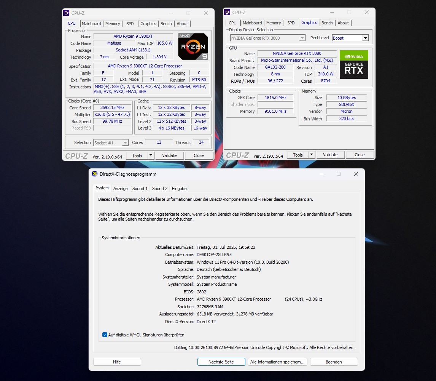Select CPU tab in right CPU-Z window
Image resolution: width=436 pixels, height=381 pixels.
[233, 23]
